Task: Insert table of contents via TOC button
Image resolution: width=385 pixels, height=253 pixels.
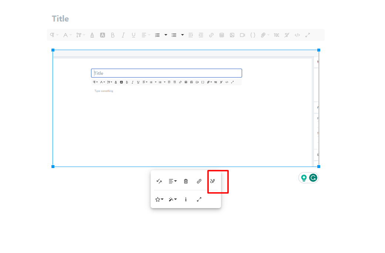Action: [277, 35]
